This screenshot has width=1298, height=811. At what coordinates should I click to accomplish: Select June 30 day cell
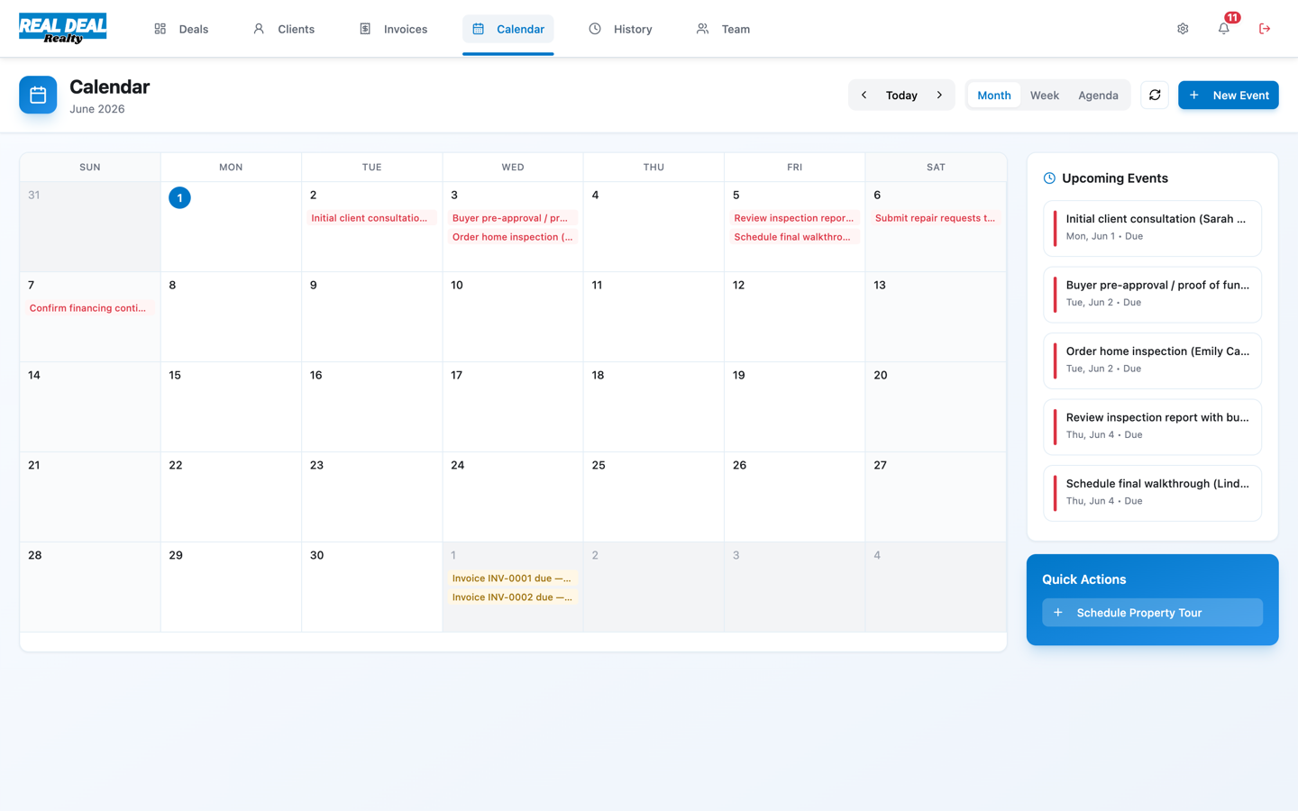371,588
